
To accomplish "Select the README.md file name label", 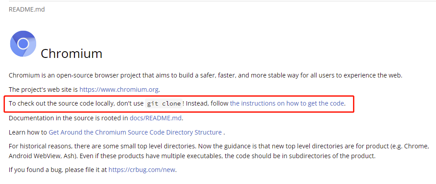I will (x=27, y=9).
